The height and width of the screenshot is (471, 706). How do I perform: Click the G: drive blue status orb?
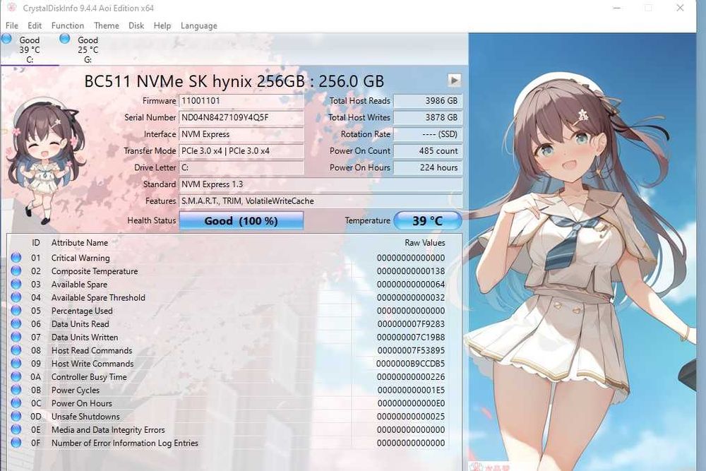point(65,39)
